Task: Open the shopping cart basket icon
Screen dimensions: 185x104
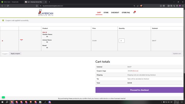Action: (x=134, y=12)
